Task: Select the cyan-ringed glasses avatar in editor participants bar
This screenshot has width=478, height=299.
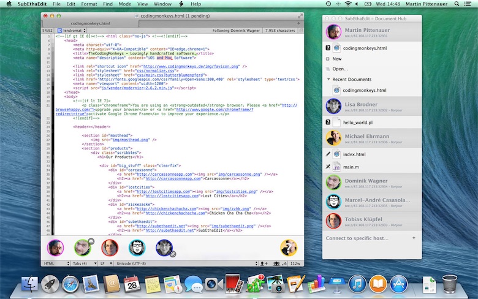Action: click(x=137, y=248)
